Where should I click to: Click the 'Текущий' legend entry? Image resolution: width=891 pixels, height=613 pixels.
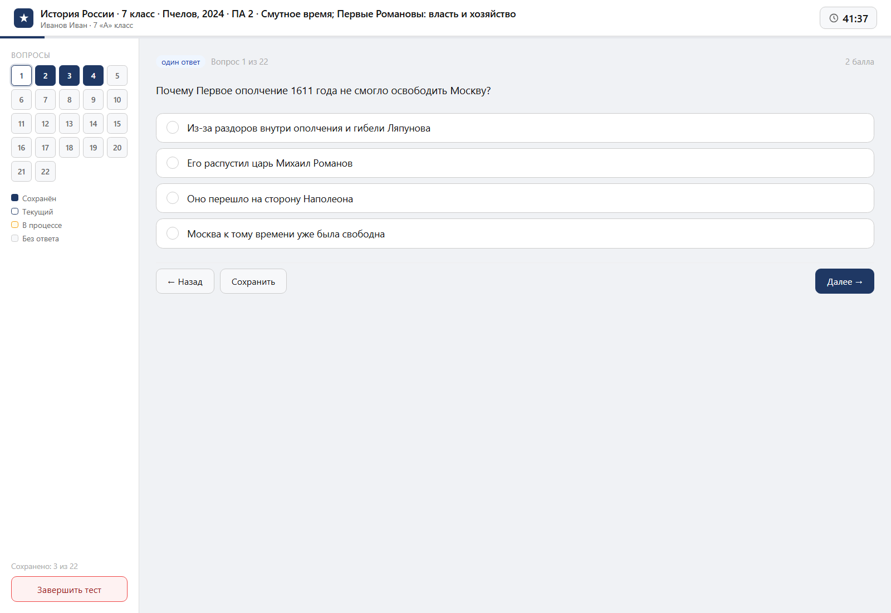point(32,212)
